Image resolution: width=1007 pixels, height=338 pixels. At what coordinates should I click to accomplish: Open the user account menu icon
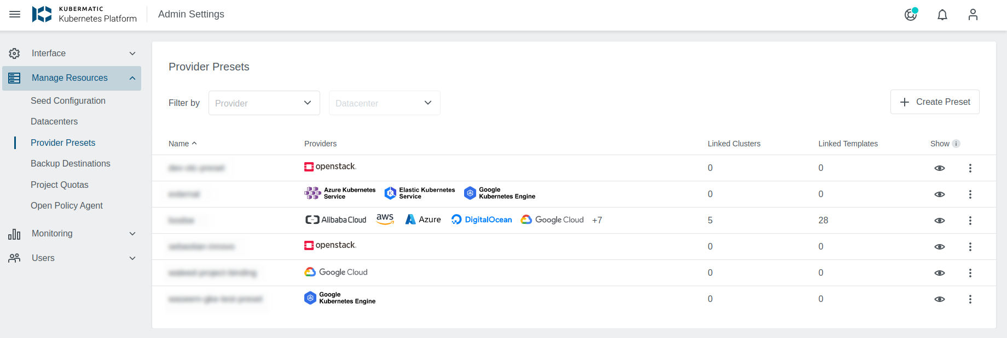(973, 15)
